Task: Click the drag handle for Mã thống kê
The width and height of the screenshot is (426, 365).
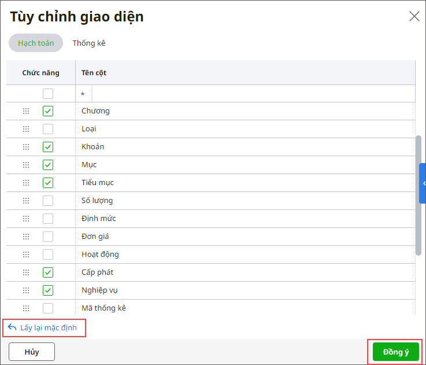Action: [x=26, y=308]
